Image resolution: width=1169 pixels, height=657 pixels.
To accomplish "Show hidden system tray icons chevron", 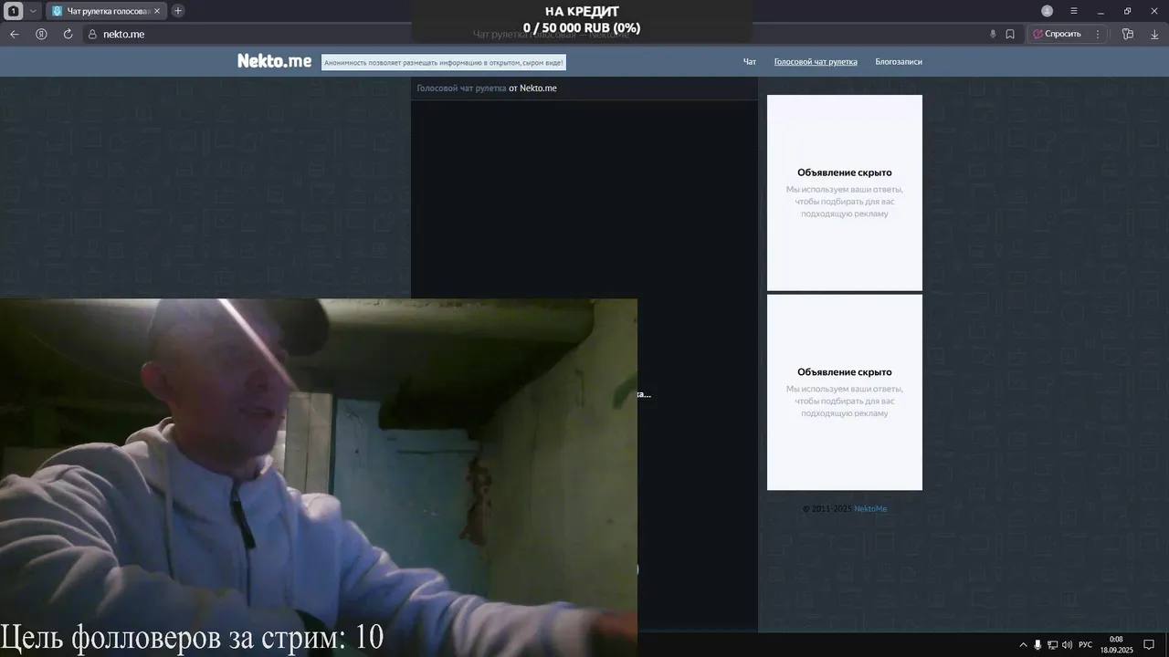I will tap(1023, 645).
